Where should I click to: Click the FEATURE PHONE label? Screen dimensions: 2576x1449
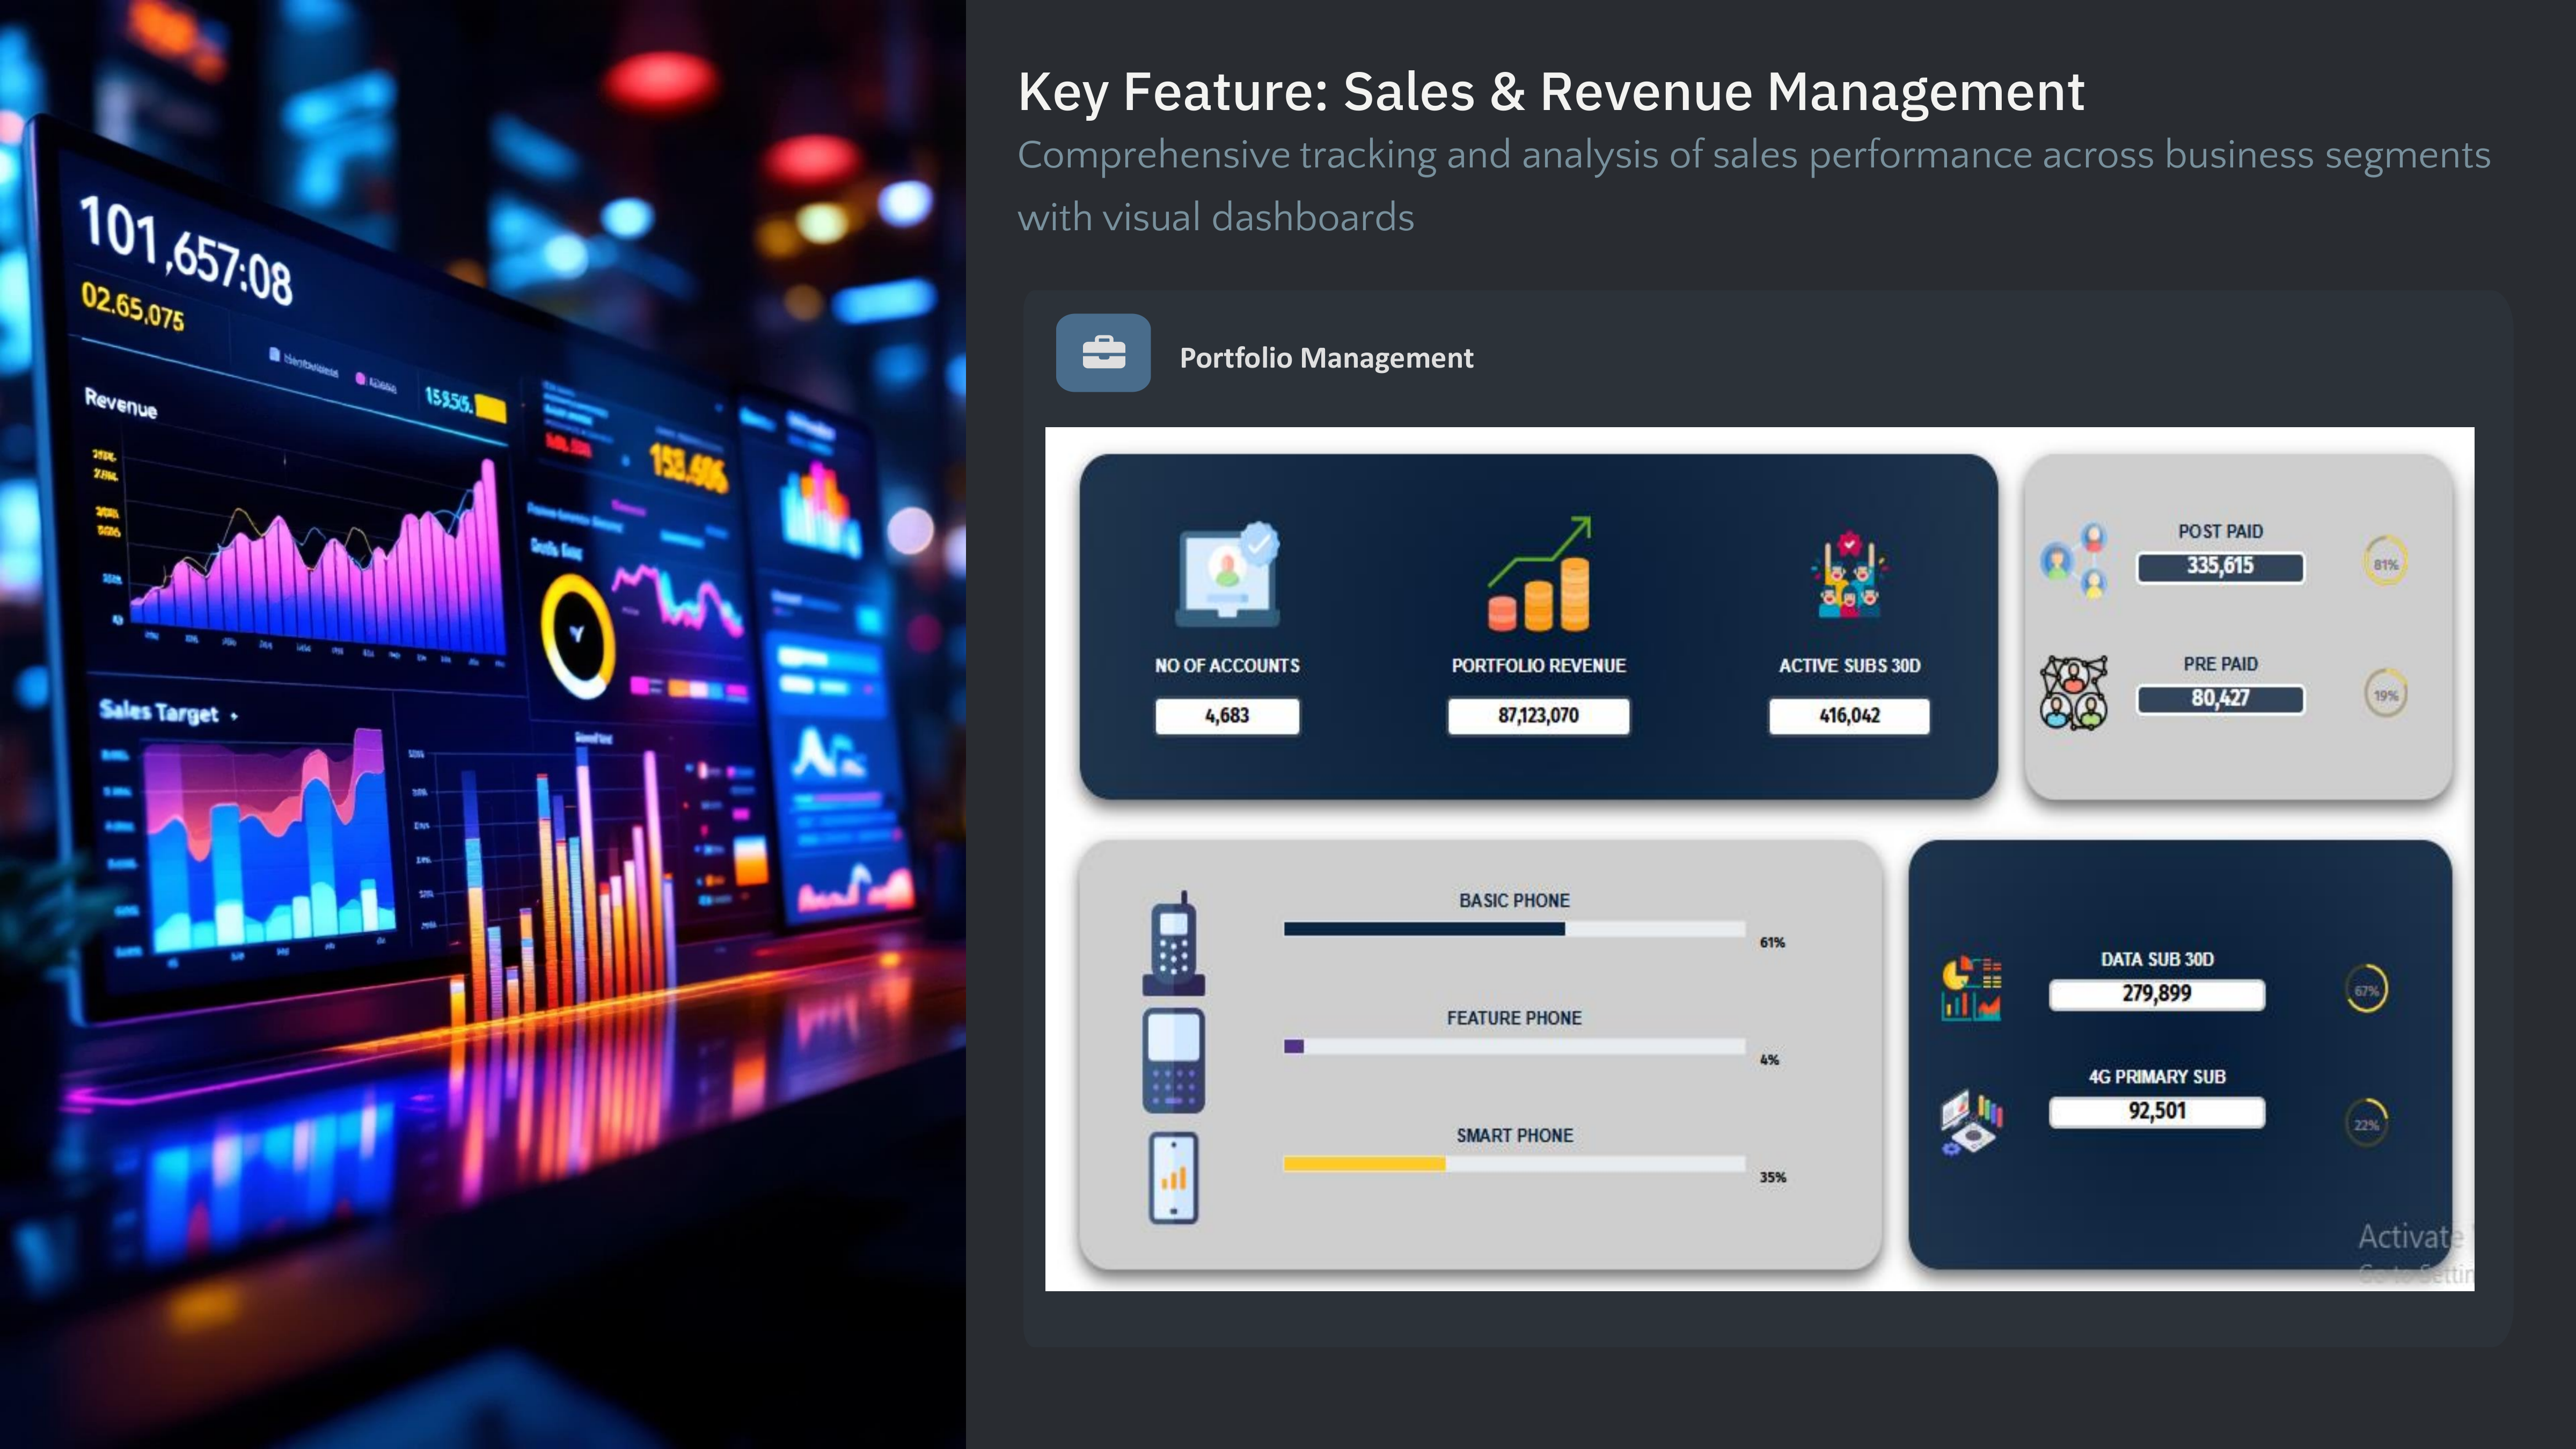tap(1514, 1018)
